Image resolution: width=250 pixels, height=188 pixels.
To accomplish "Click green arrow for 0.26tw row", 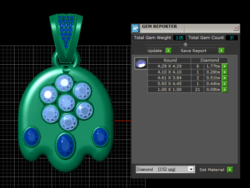I will pos(225,72).
